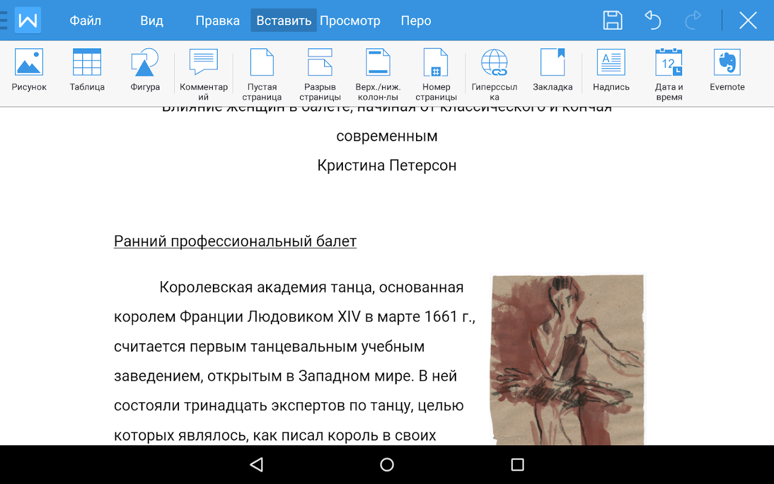
Task: Insert a table using Таблица
Action: pos(87,70)
